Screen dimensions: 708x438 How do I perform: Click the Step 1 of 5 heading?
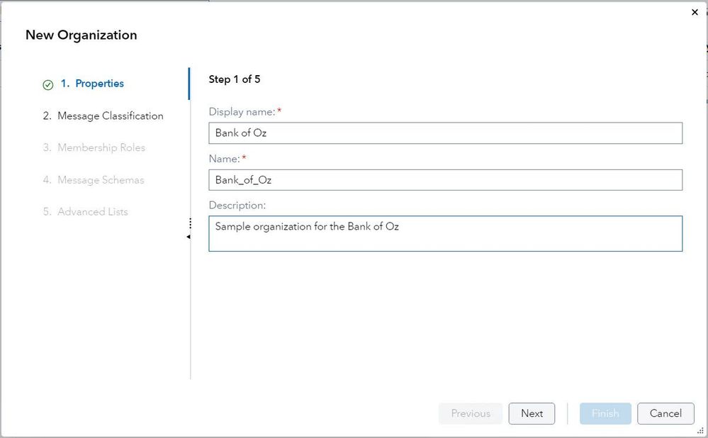click(235, 79)
